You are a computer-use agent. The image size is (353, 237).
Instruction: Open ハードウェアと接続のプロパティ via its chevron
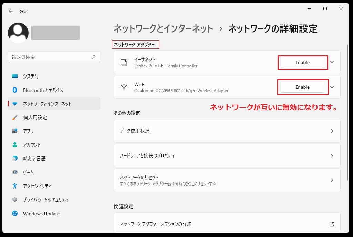332,156
